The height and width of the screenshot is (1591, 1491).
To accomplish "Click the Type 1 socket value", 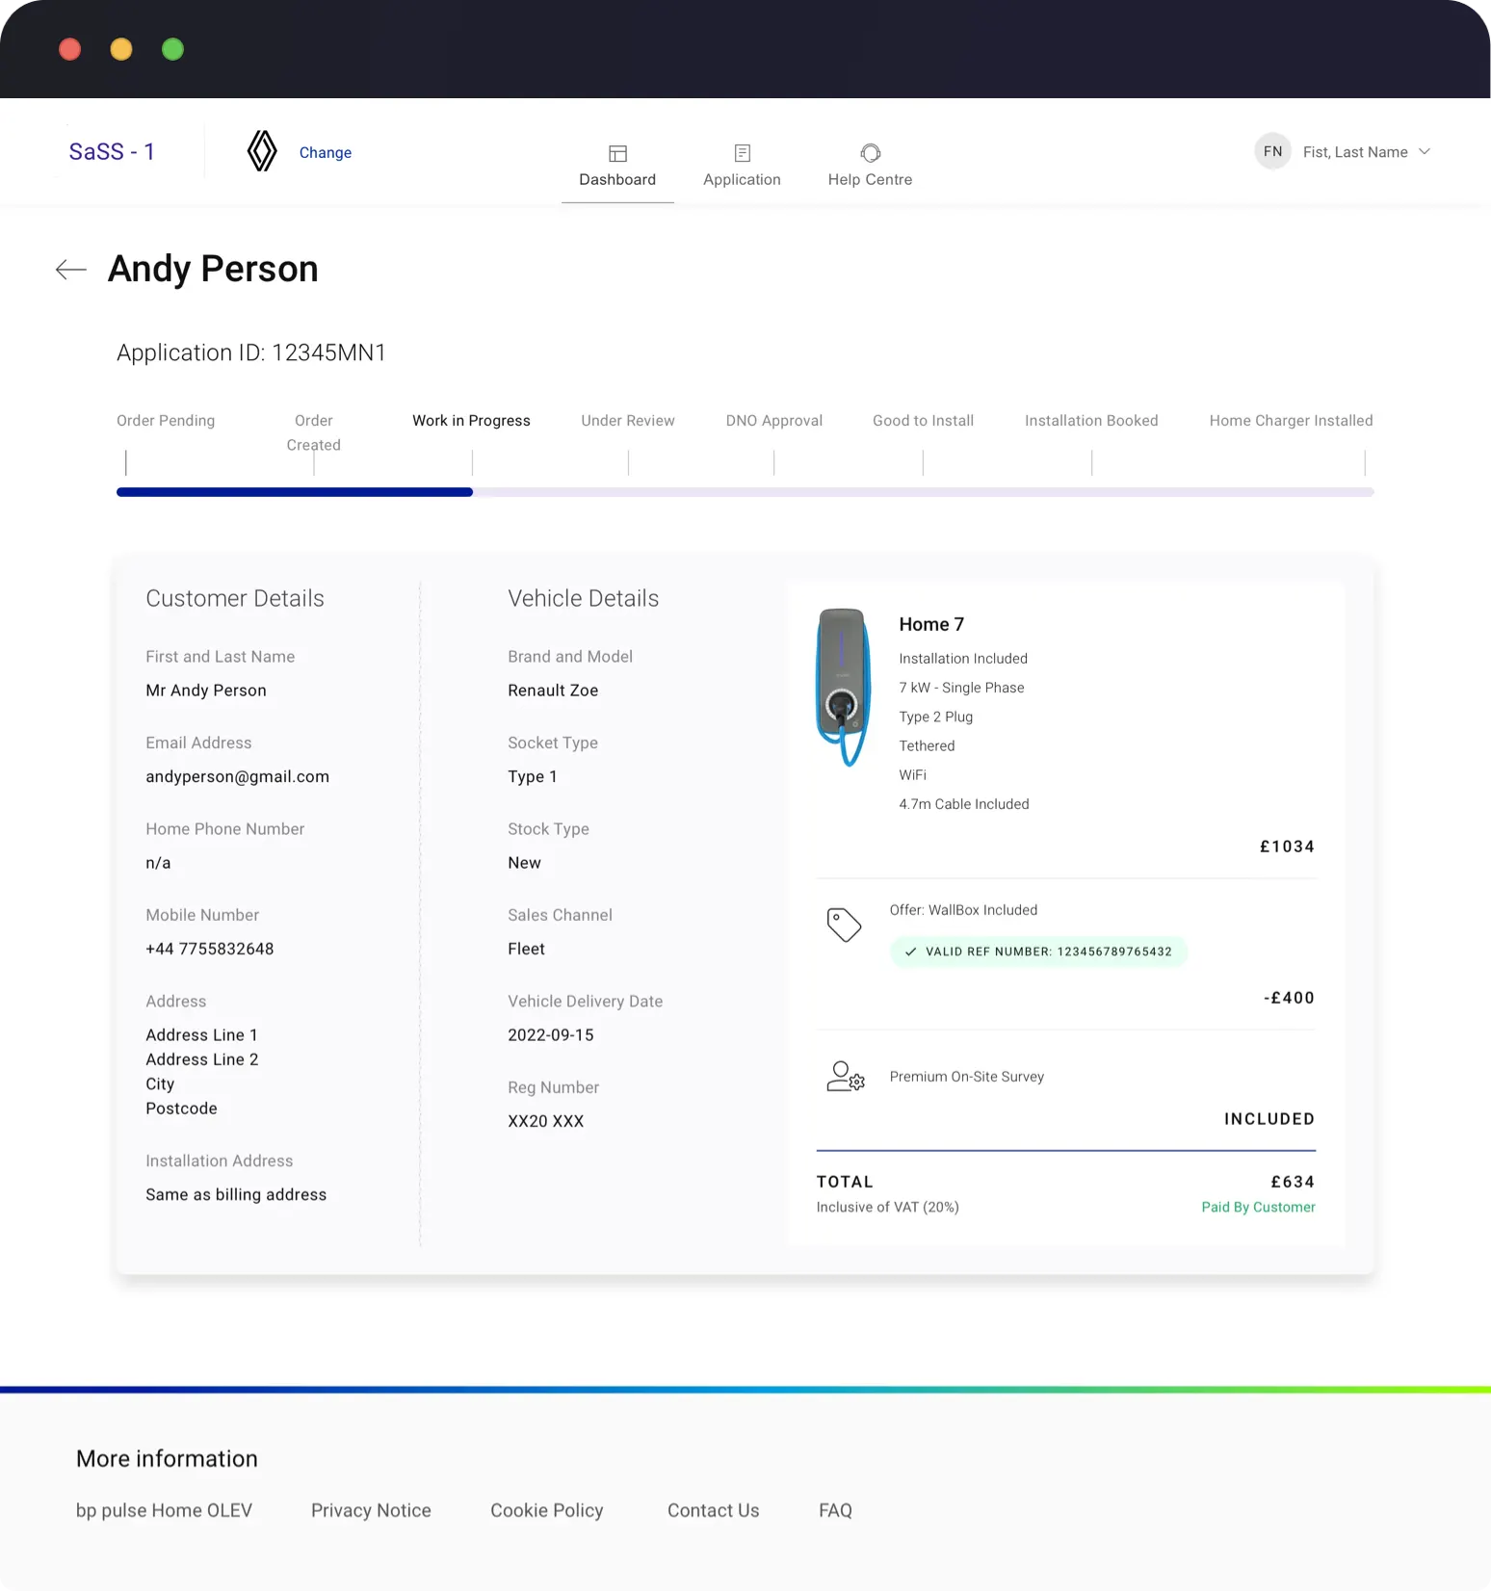I will [533, 777].
